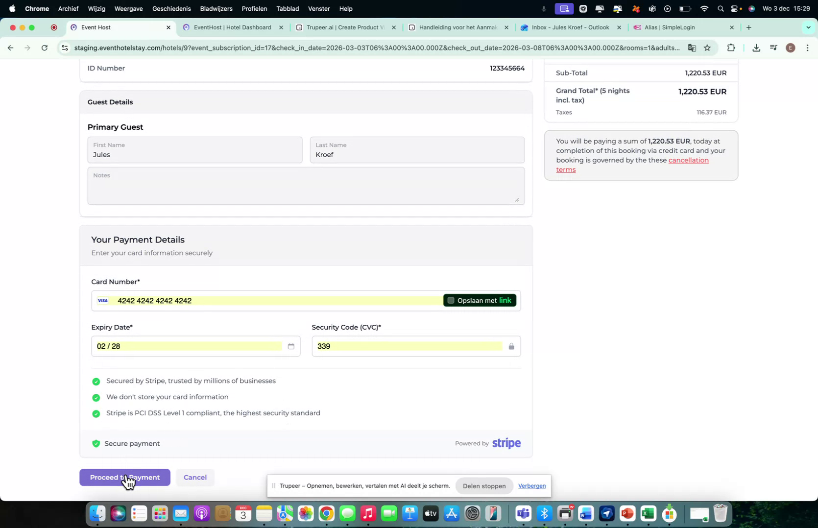Open Spotlight search from the menu bar
Viewport: 818px width, 528px height.
tap(721, 8)
